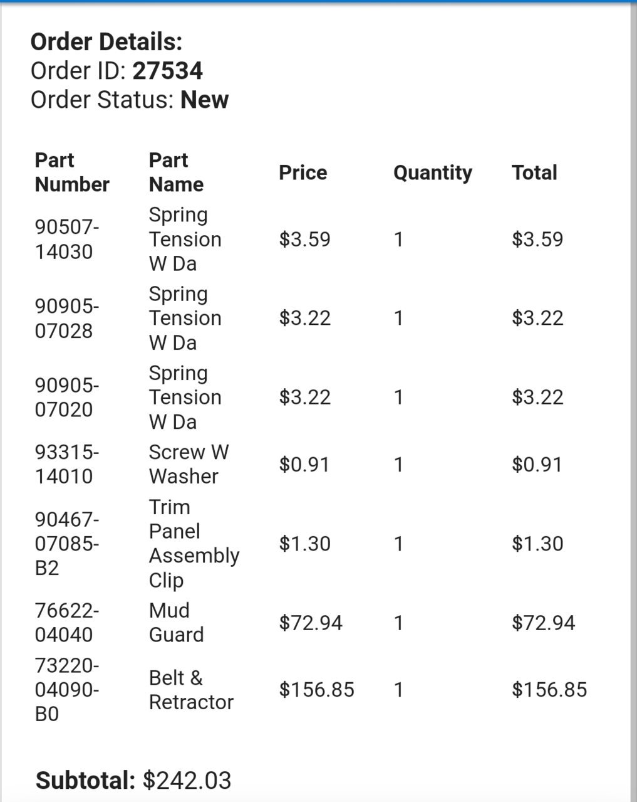Click part number 73220-04090-B0
This screenshot has height=802, width=637.
67,690
